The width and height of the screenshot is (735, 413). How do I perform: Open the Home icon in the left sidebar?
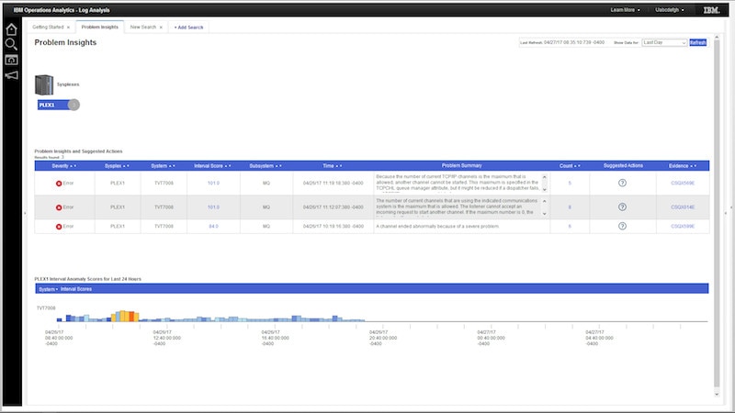coord(11,29)
